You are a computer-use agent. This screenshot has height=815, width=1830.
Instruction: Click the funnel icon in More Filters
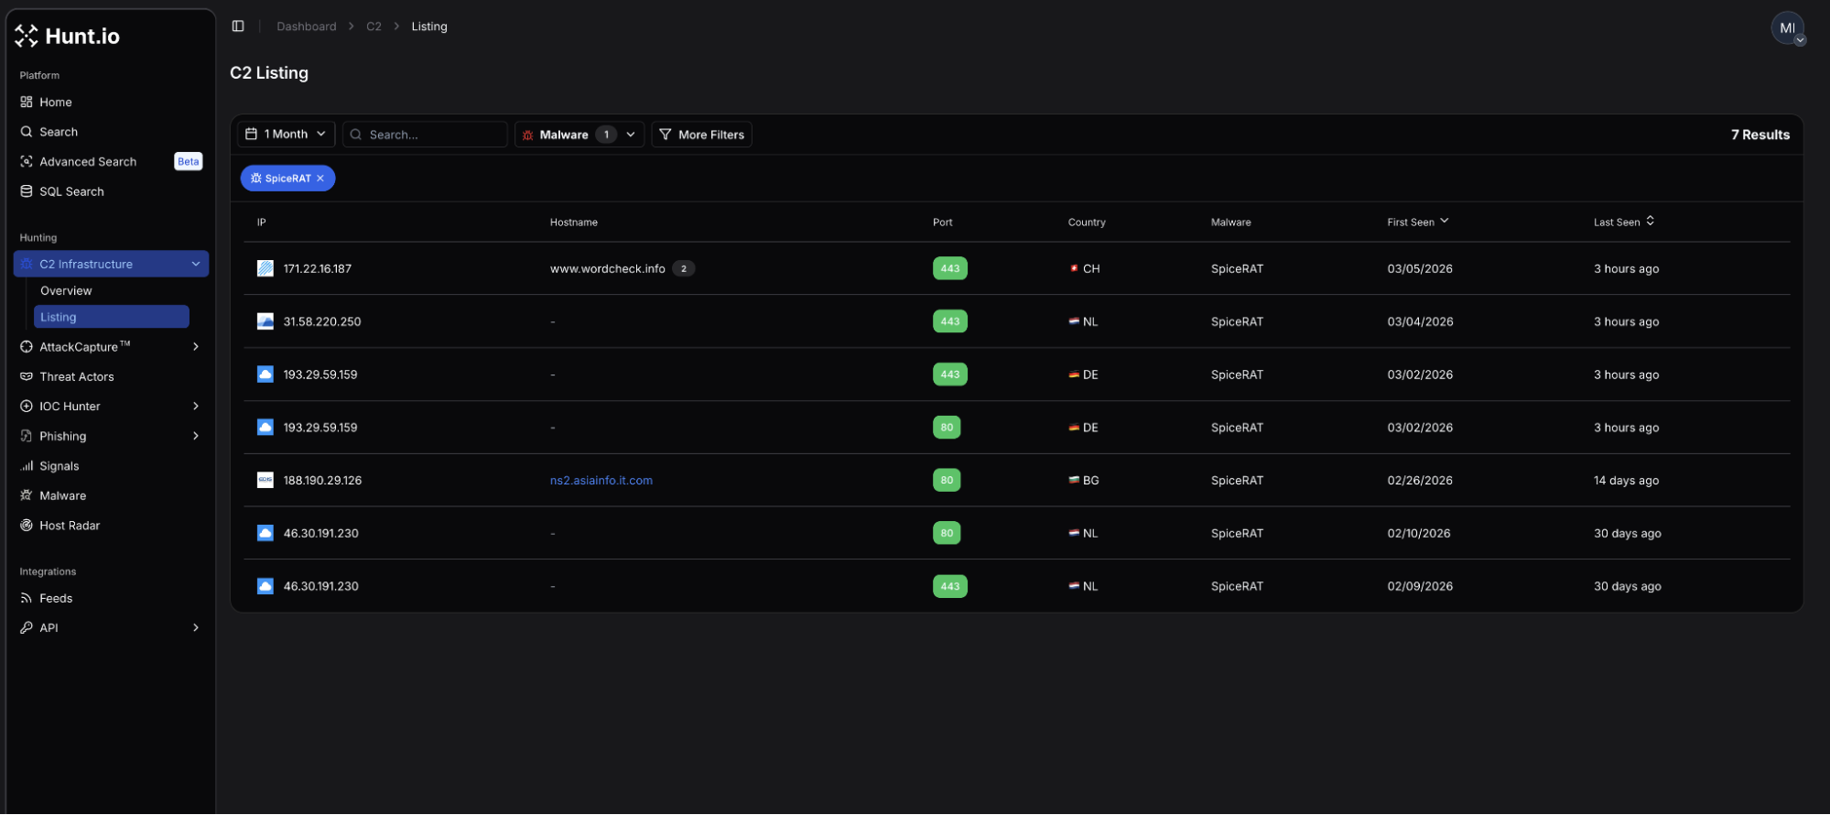[666, 135]
